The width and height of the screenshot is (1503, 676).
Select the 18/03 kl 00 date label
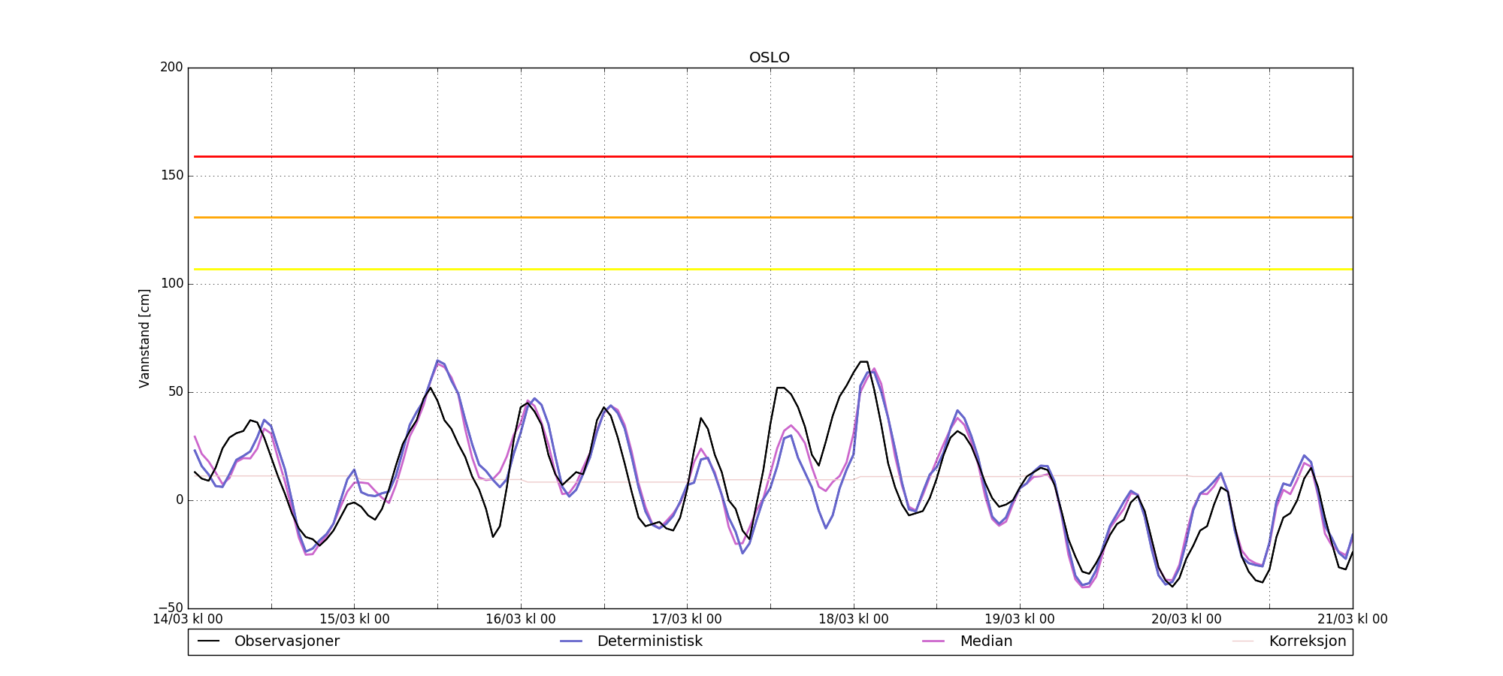point(853,620)
